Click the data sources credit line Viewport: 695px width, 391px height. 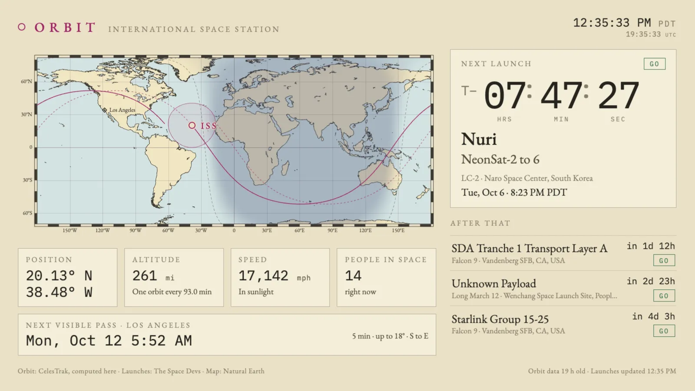point(141,371)
